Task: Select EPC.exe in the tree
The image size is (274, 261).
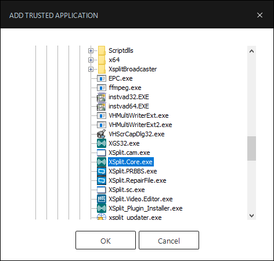Action: (121, 78)
